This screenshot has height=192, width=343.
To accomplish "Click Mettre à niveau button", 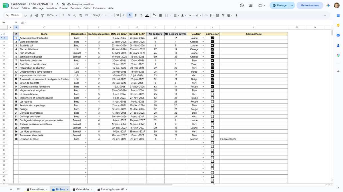I will click(x=310, y=5).
